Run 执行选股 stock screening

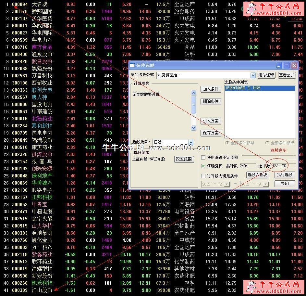(x=285, y=175)
